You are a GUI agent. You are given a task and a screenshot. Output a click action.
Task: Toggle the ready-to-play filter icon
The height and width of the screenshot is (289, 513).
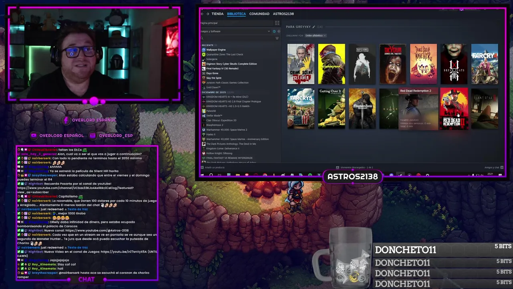279,31
